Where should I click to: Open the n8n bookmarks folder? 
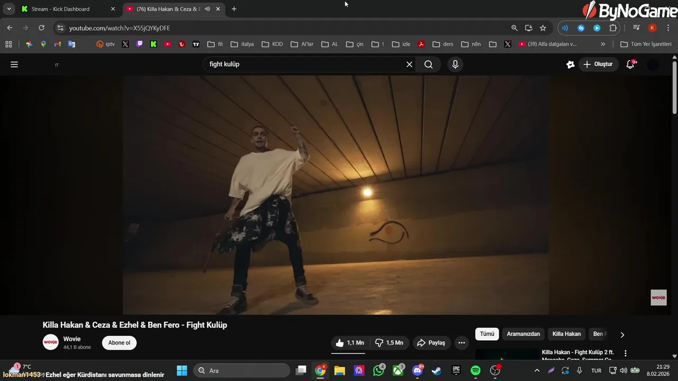(471, 44)
